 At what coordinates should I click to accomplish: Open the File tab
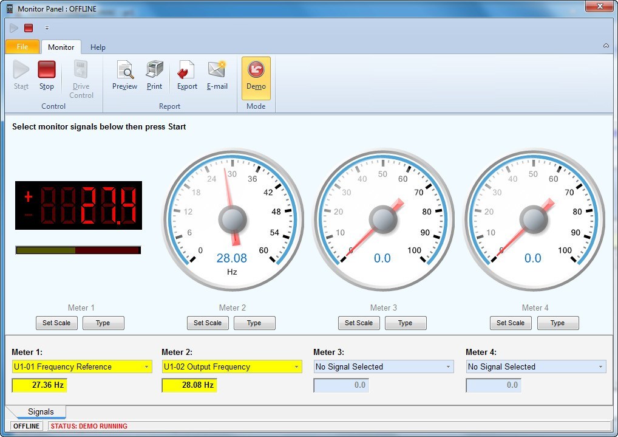point(22,47)
